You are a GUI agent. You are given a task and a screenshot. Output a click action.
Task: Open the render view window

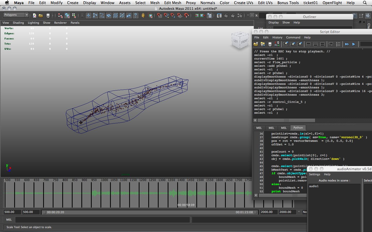click(219, 16)
